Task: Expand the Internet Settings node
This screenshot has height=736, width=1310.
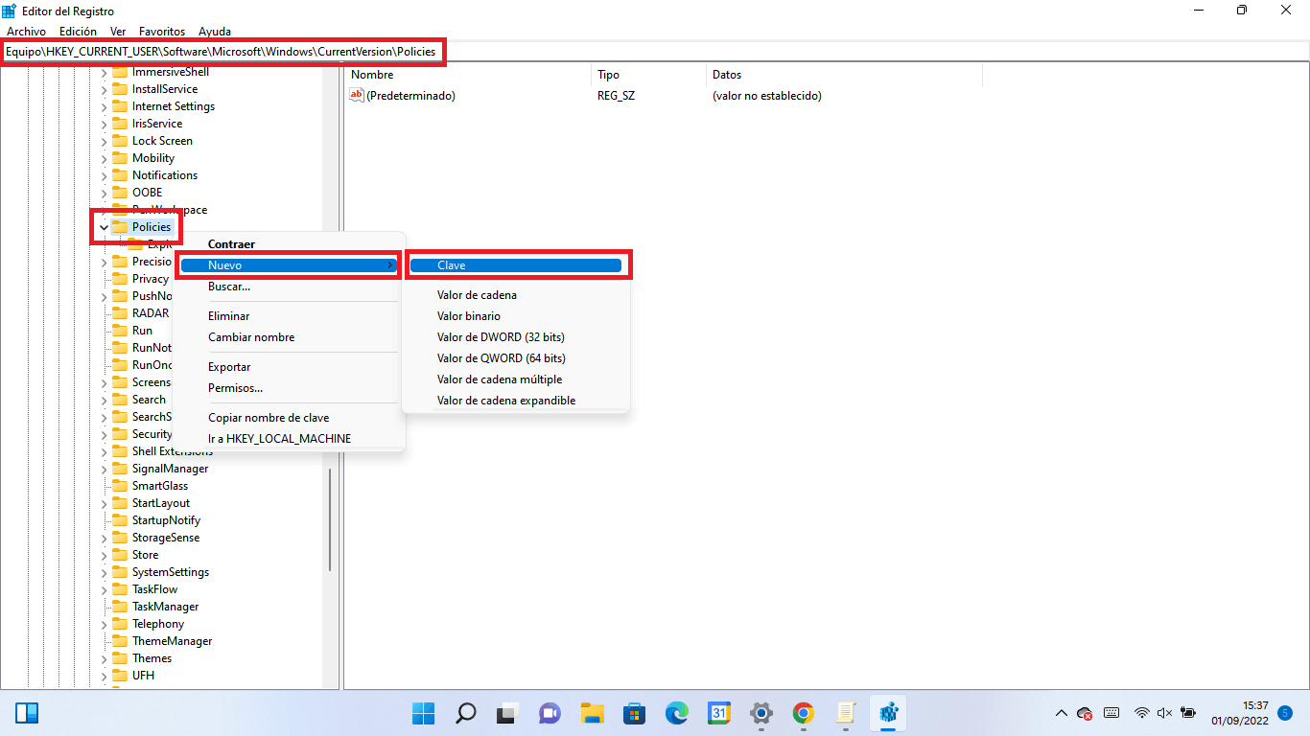Action: pos(104,106)
